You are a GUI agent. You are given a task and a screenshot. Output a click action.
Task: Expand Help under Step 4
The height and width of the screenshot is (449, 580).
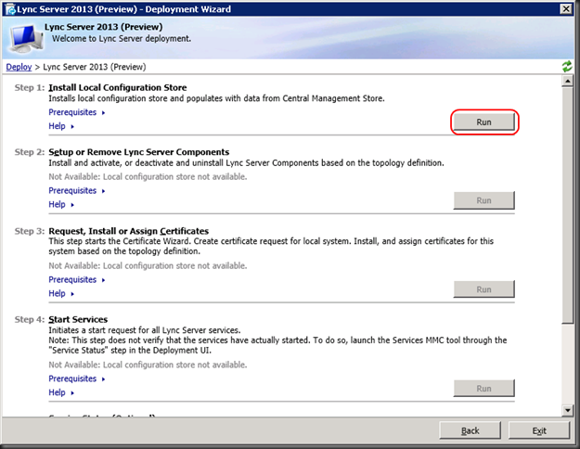point(61,392)
